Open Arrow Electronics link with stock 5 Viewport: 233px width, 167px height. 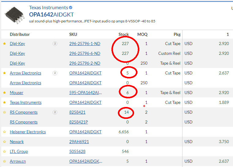[25, 73]
